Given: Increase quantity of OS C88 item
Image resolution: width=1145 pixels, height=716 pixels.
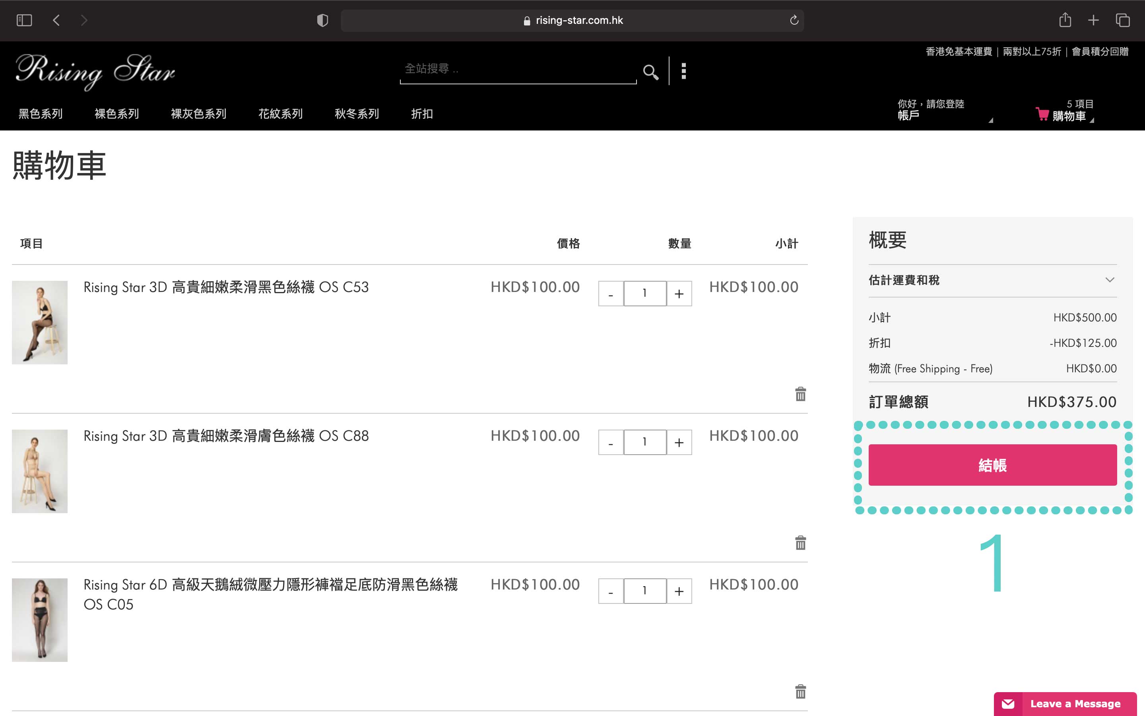Looking at the screenshot, I should point(679,442).
